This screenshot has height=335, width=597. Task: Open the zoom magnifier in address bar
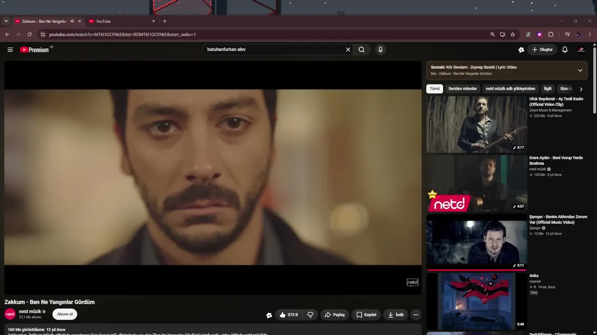tap(493, 34)
